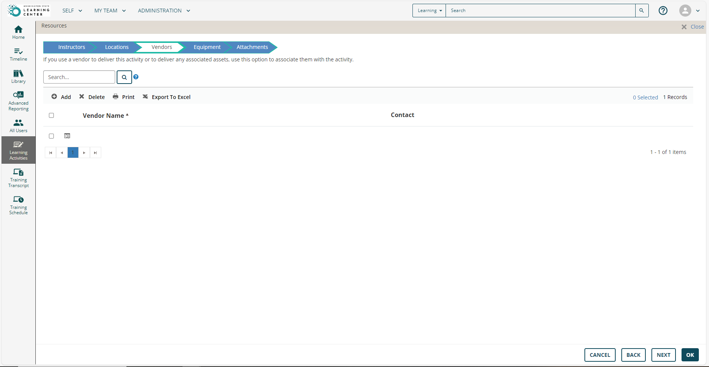Go to the previous page of results
The image size is (709, 367).
[62, 152]
